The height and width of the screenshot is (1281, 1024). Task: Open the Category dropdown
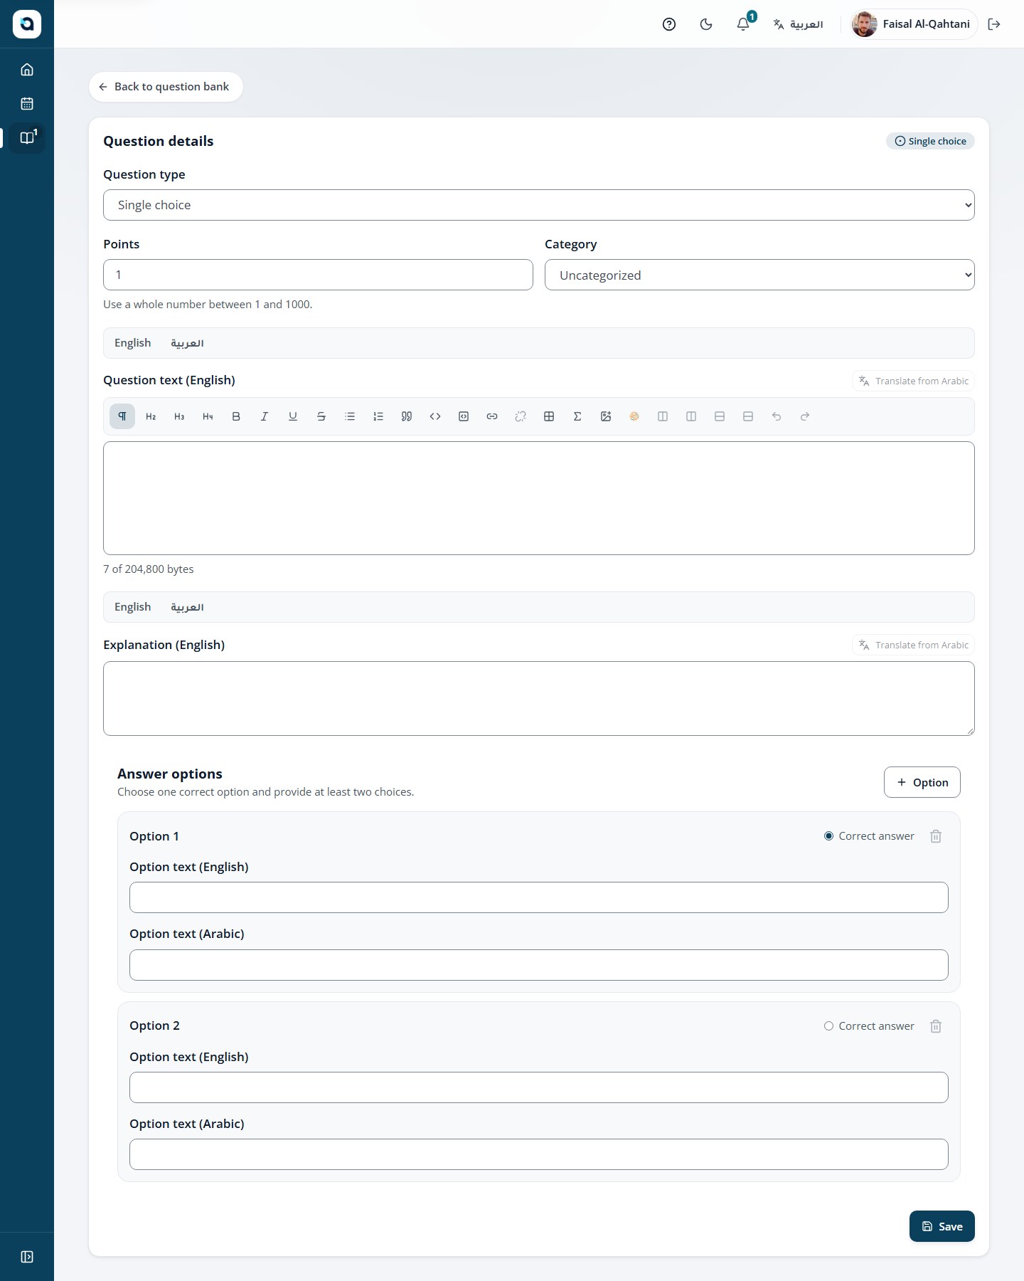pos(759,275)
